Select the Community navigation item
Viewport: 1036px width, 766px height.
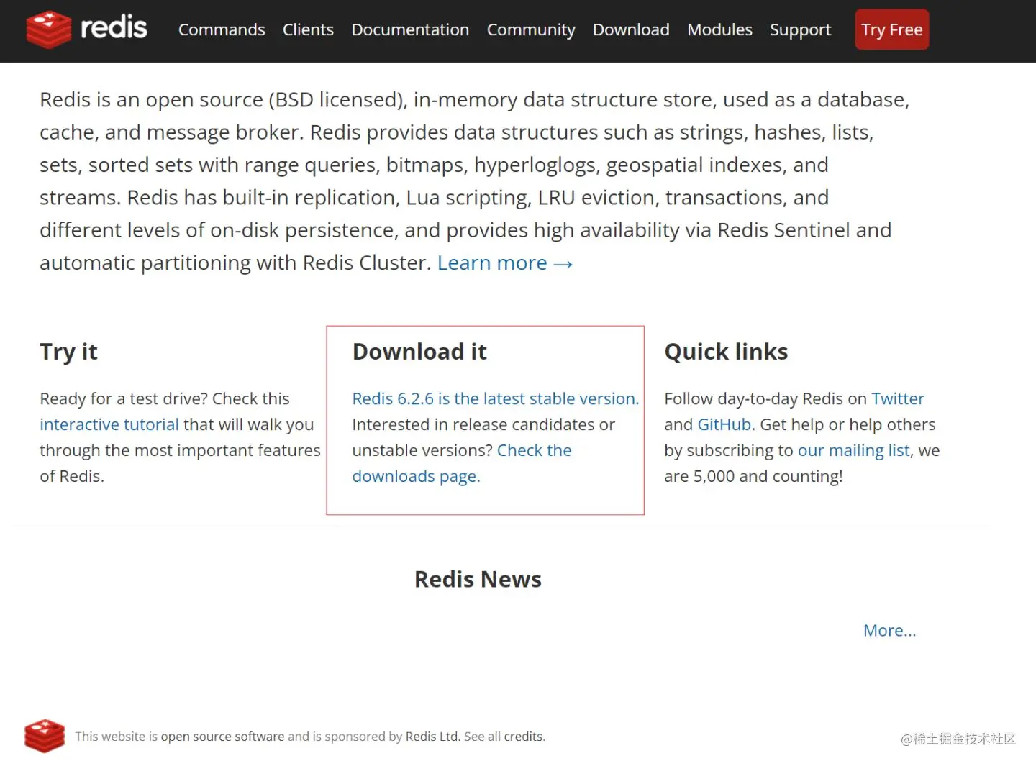[531, 29]
